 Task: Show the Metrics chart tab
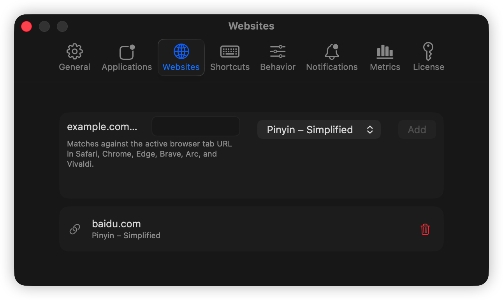pos(385,58)
